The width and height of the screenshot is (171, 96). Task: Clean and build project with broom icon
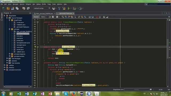pyautogui.click(x=64, y=8)
